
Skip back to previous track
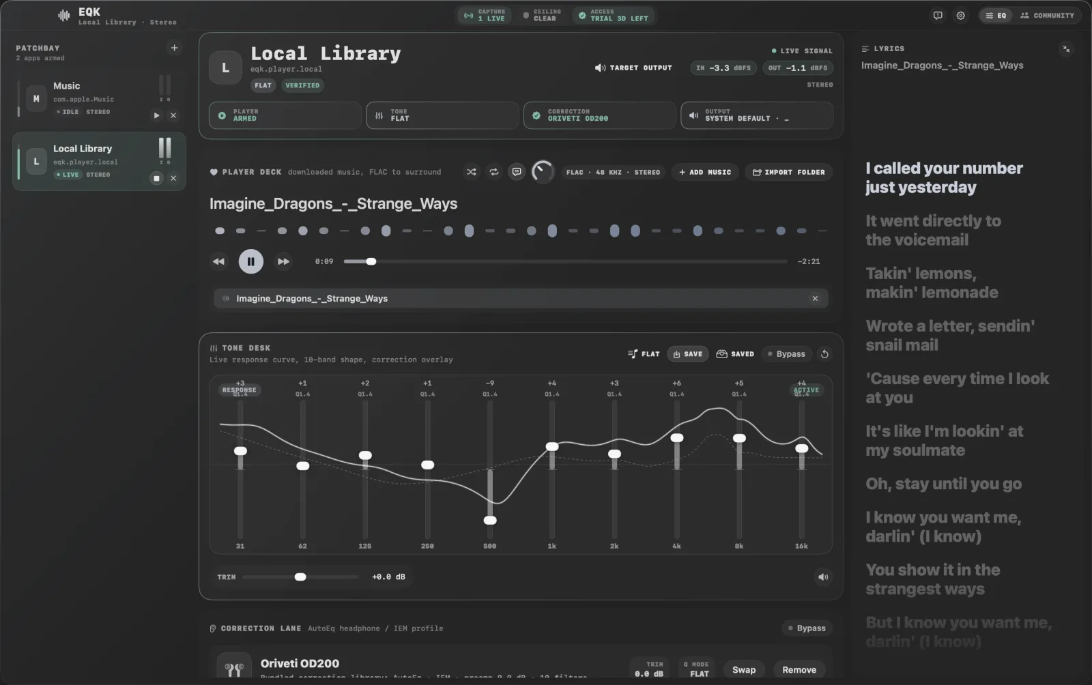pyautogui.click(x=218, y=261)
